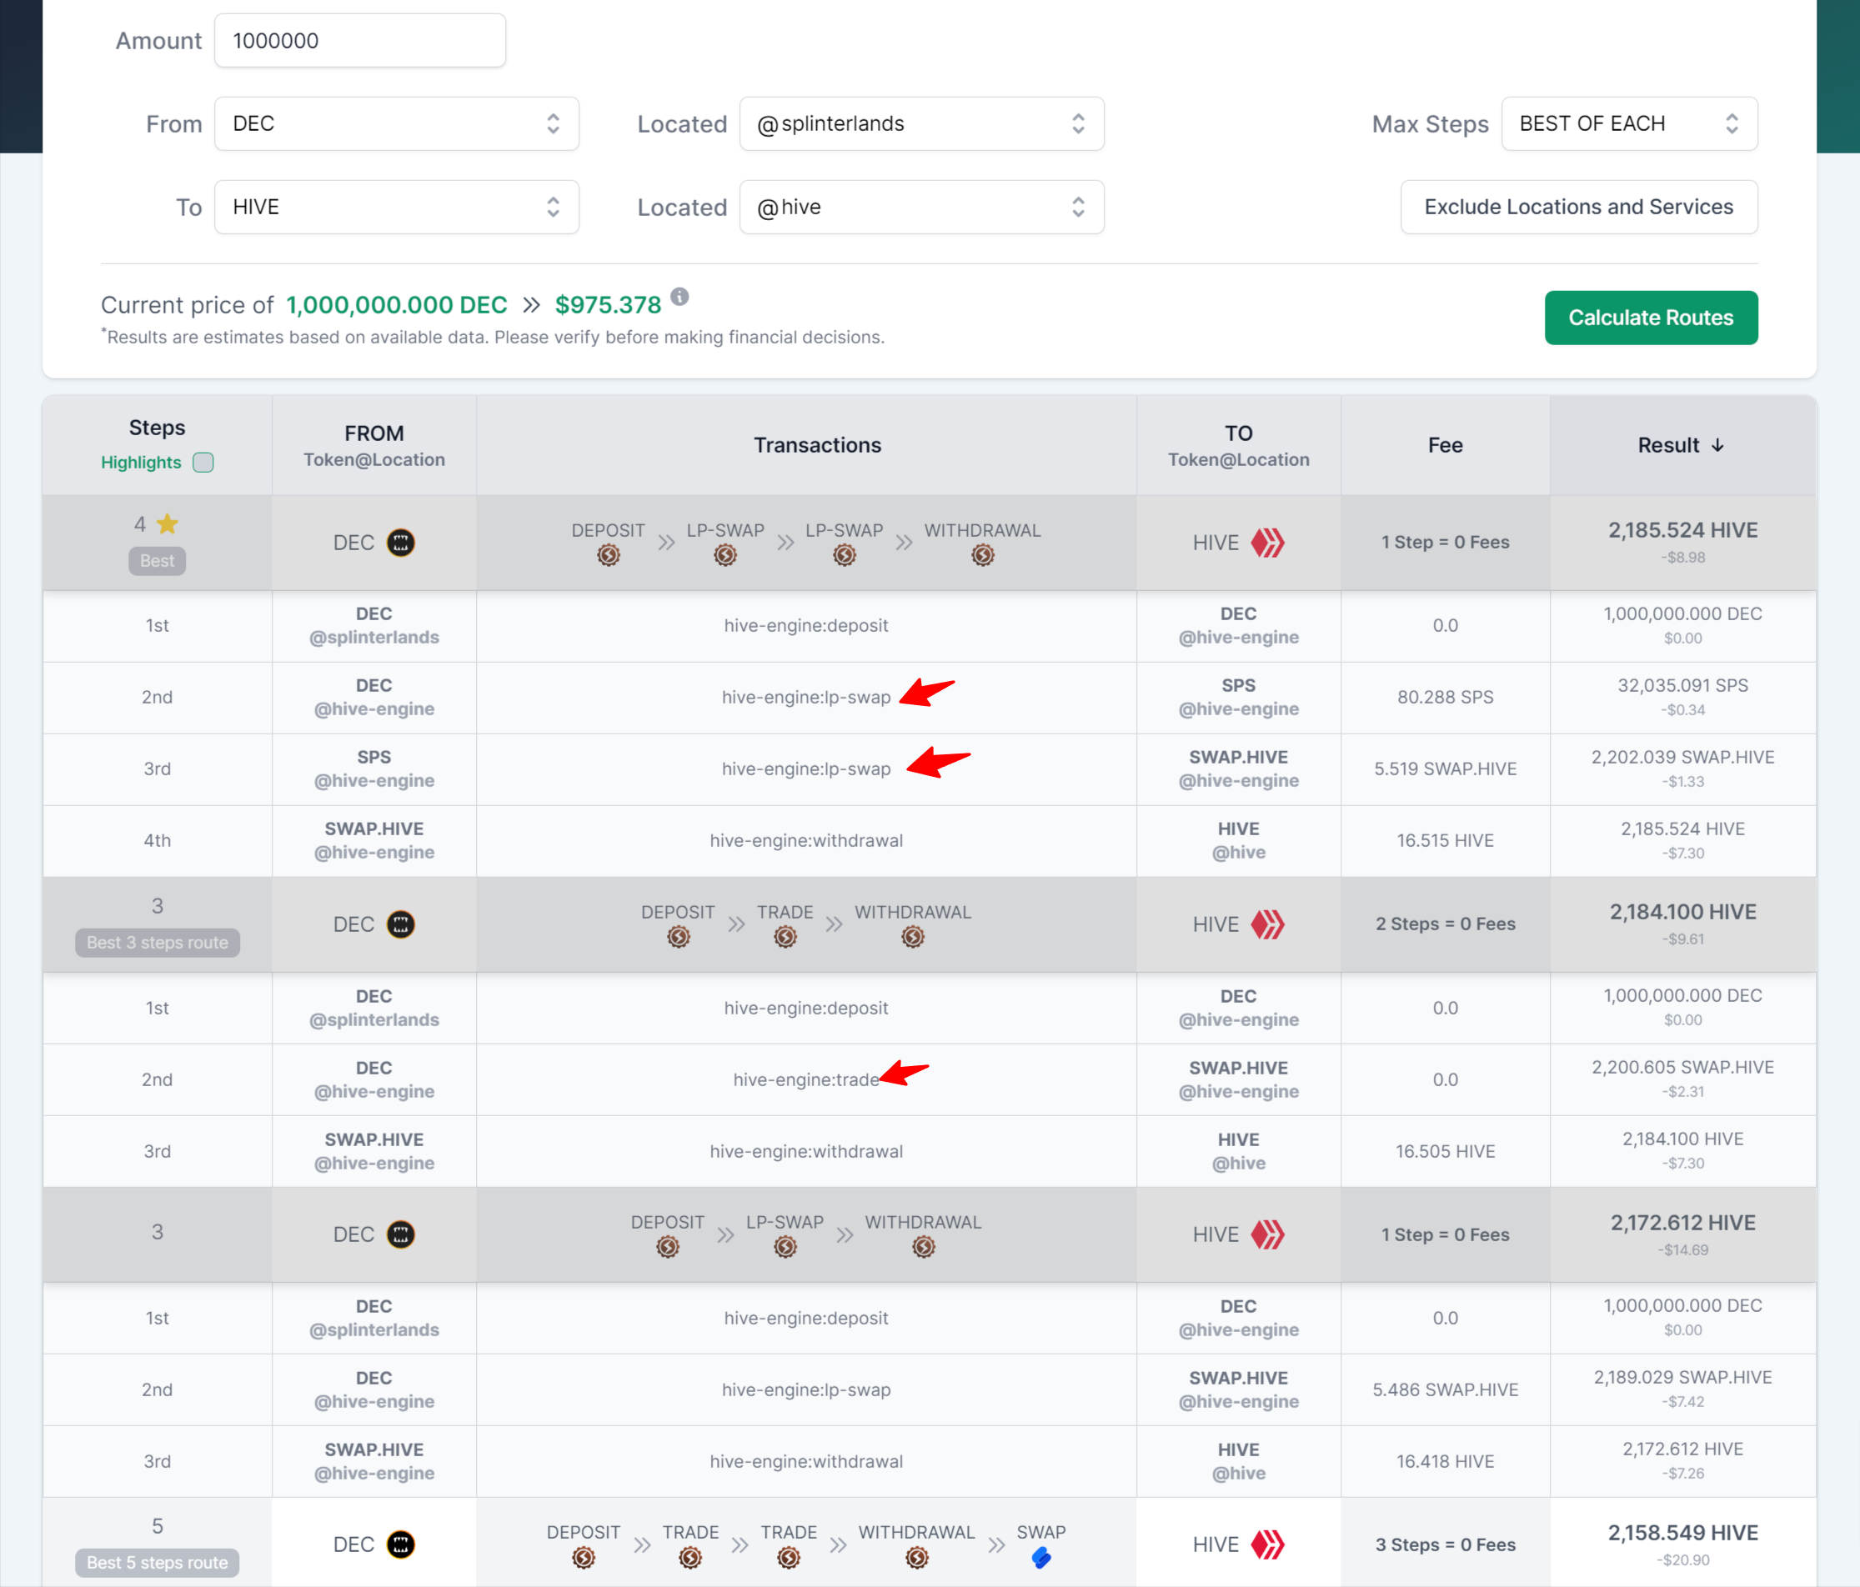Click the DEPOSIT icon in Best 3 steps route
Viewport: 1860px width, 1587px height.
679,937
